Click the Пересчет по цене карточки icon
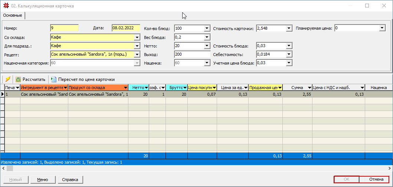 click(x=53, y=79)
